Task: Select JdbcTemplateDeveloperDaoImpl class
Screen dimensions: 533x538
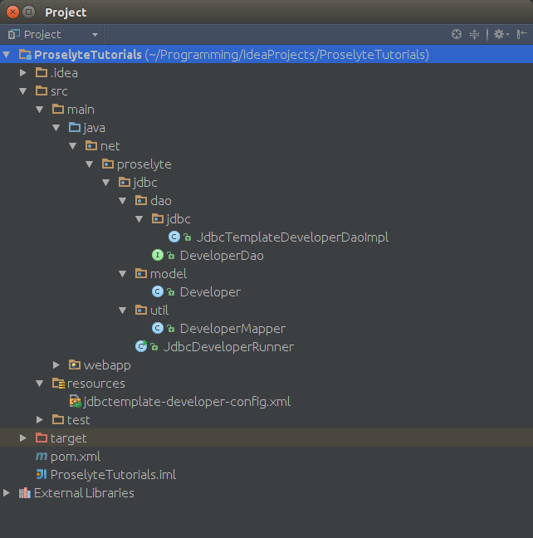Action: (x=291, y=237)
